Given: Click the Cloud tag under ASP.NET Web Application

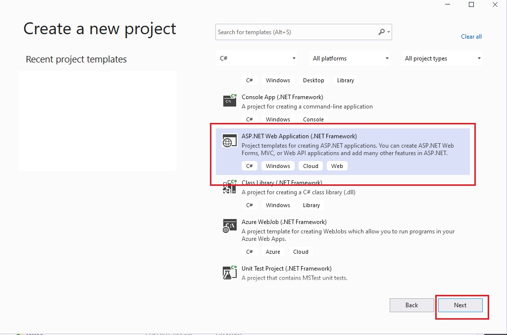Looking at the screenshot, I should pyautogui.click(x=310, y=166).
